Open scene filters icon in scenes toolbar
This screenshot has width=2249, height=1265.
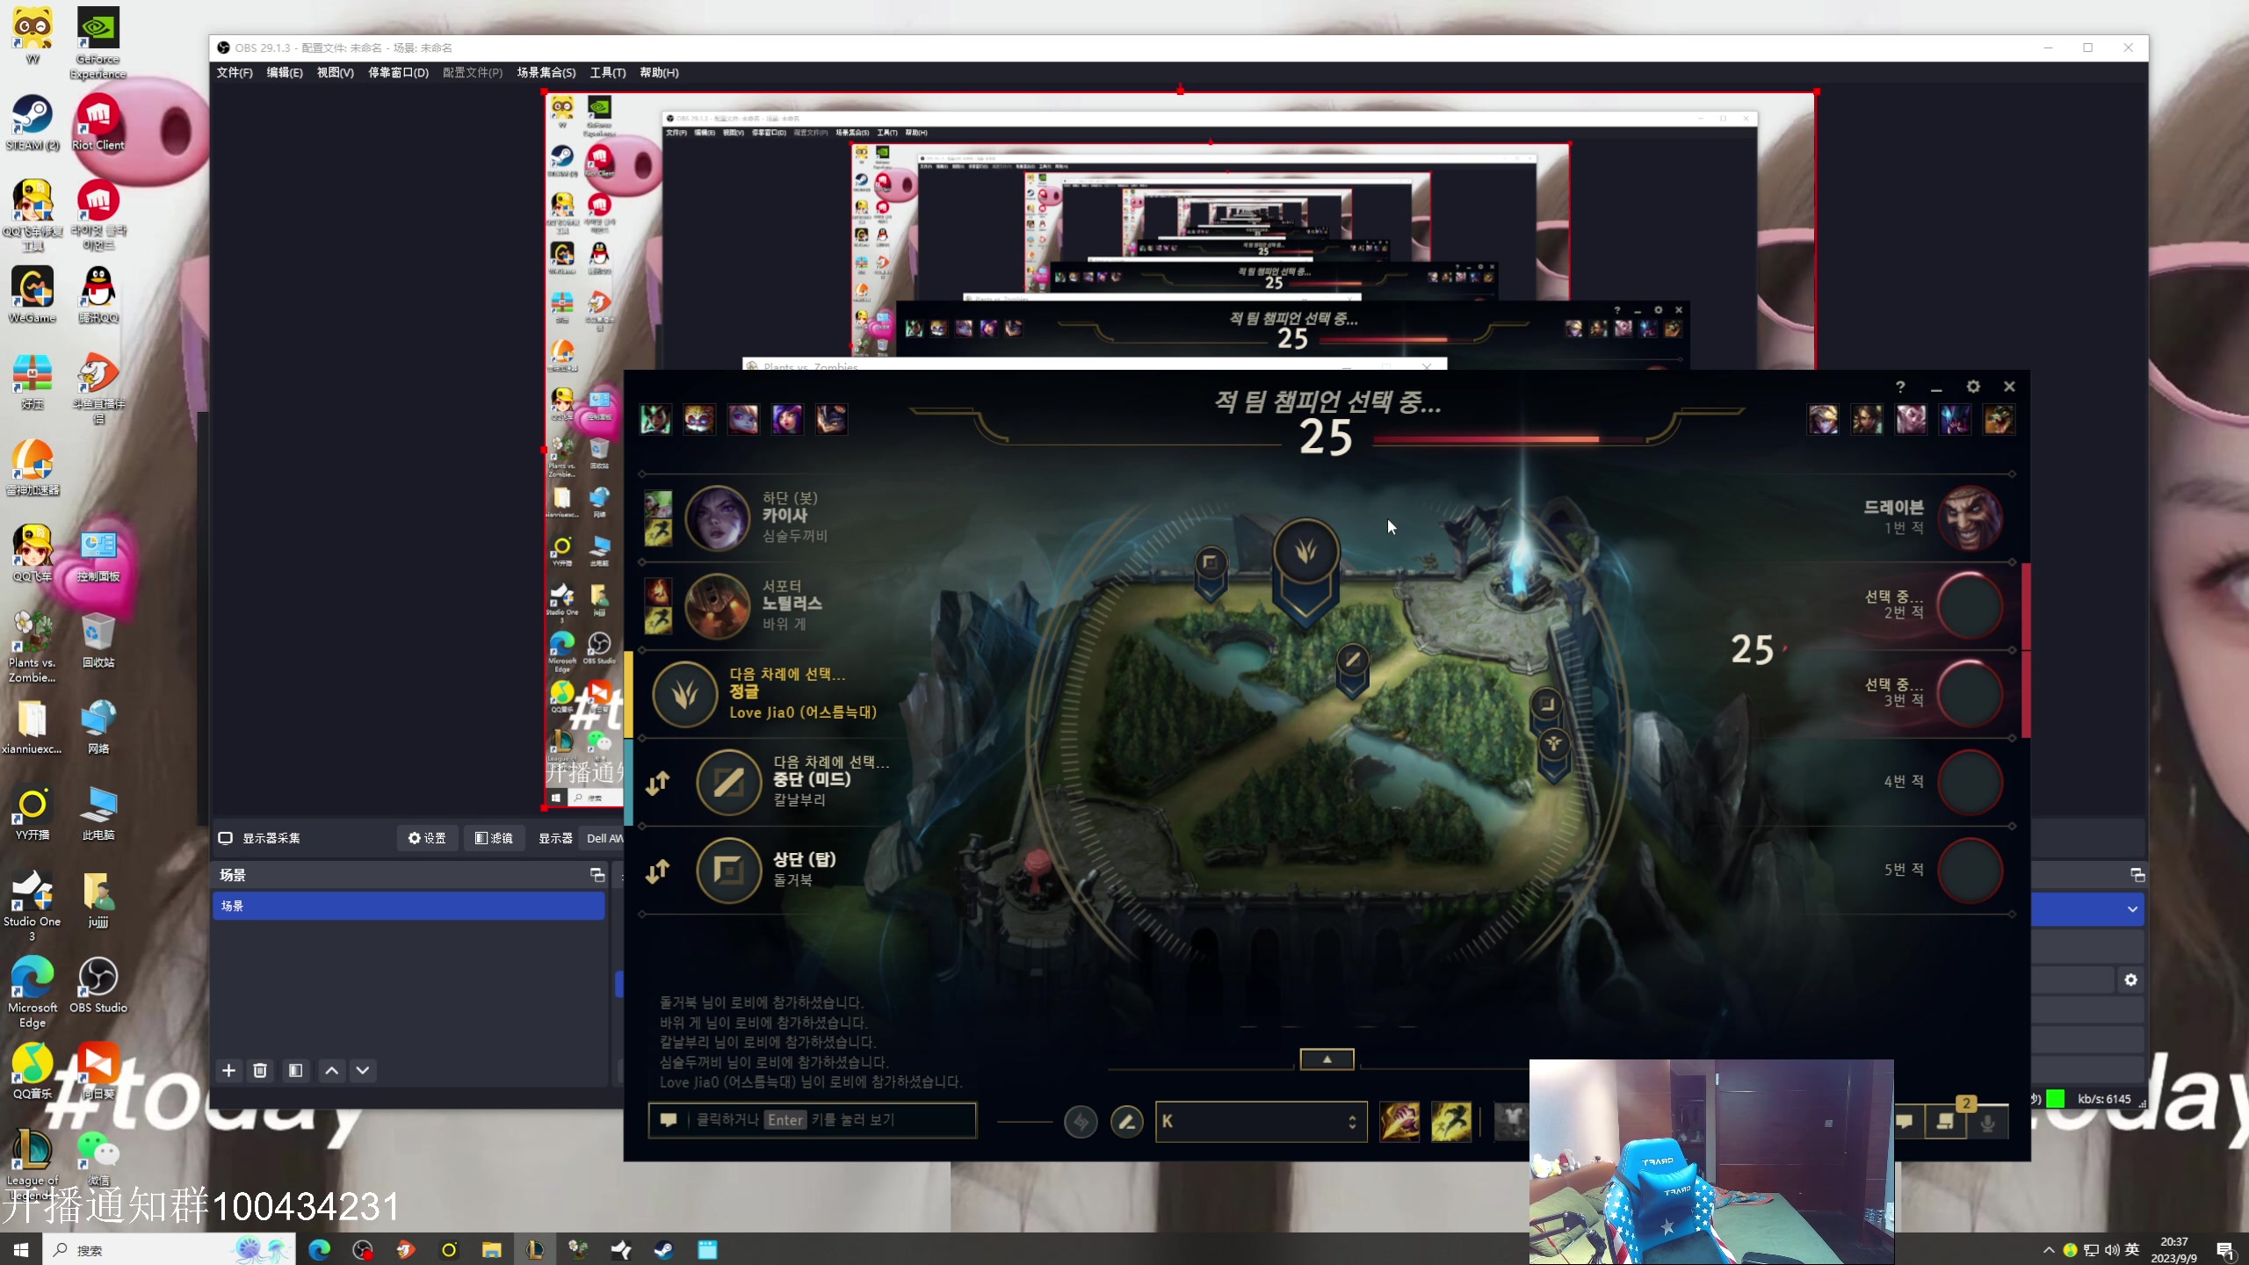point(295,1070)
